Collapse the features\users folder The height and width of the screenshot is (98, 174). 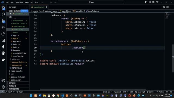pos(19,24)
